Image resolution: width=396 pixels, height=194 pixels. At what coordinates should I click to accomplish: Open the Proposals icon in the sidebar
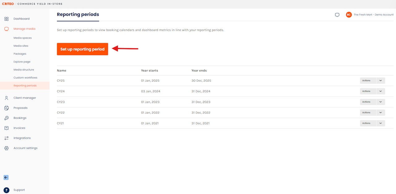[x=6, y=108]
